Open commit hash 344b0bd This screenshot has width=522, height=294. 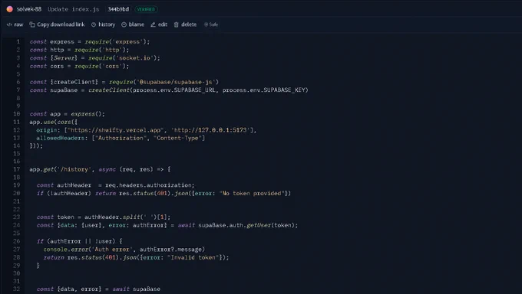pos(118,9)
